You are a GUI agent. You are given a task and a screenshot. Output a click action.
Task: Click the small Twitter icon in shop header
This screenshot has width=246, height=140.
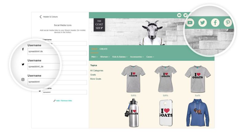tap(185, 15)
